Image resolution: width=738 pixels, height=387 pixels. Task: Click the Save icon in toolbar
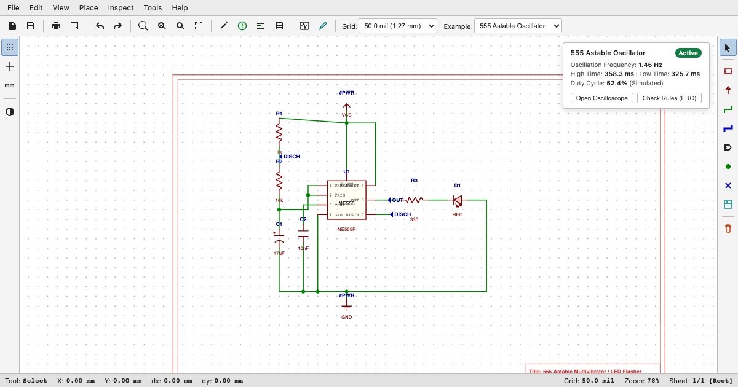tap(31, 26)
